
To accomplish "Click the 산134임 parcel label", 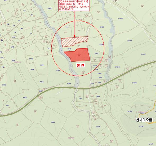I will pyautogui.click(x=98, y=127).
